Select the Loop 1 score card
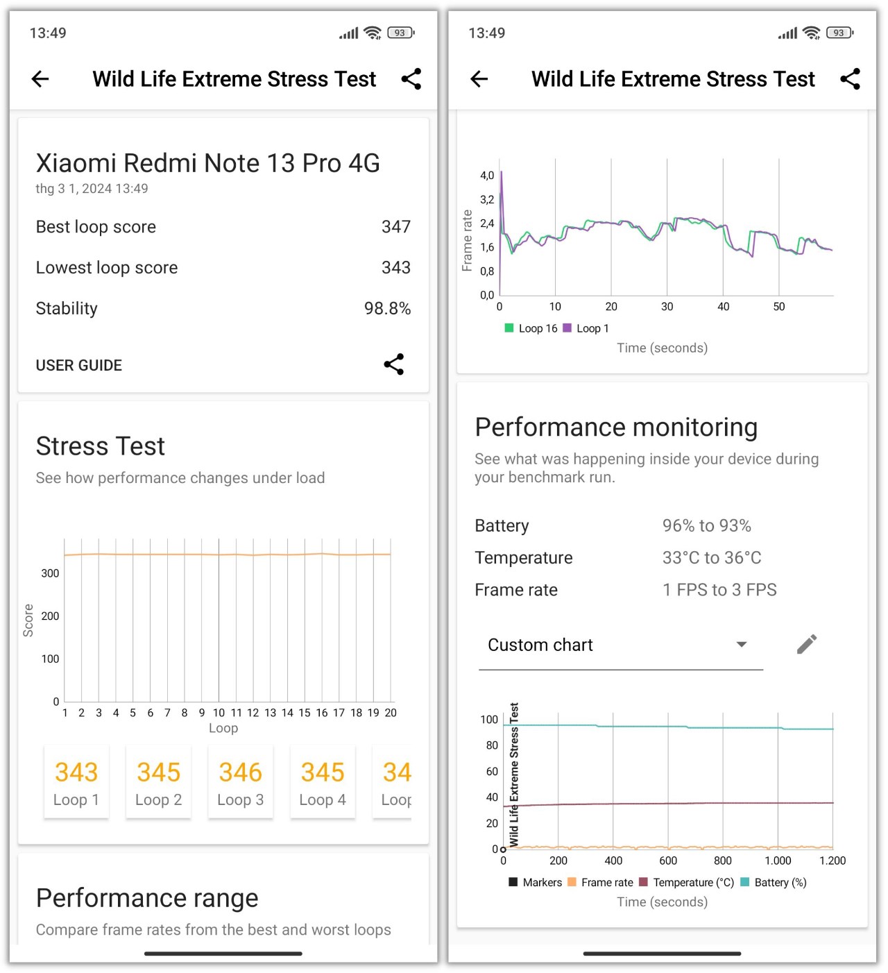888x973 pixels. coord(76,782)
